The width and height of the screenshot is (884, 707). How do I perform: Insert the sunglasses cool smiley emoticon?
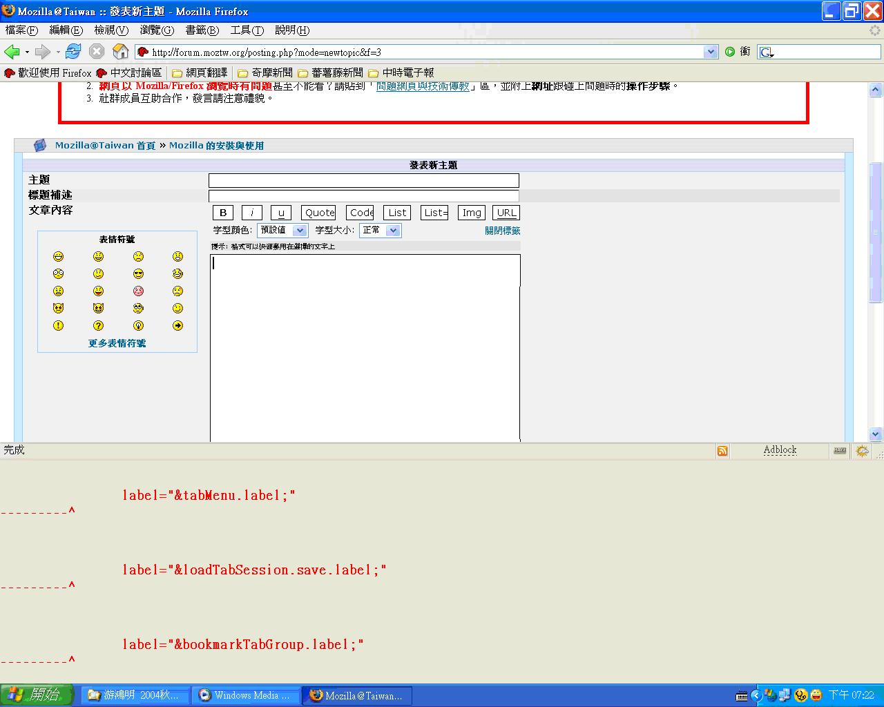[138, 274]
